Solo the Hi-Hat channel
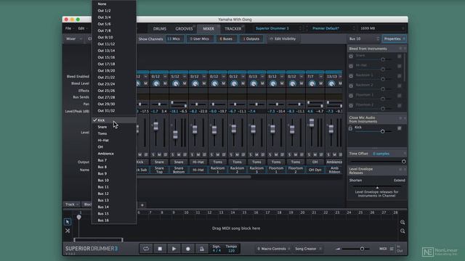The image size is (465, 261). [192, 154]
